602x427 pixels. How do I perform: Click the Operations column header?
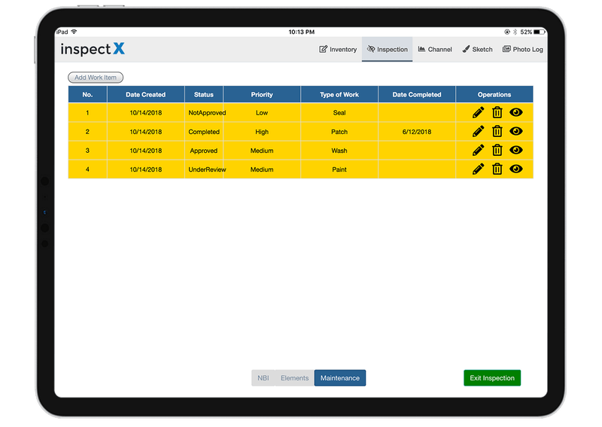494,95
